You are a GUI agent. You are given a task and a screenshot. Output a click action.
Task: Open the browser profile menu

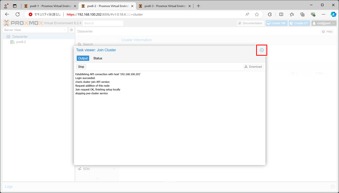(6, 6)
